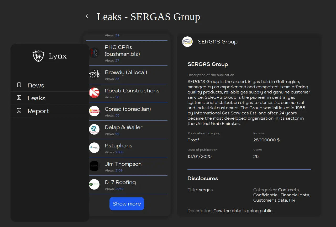Click the Novati Constructions logo
The width and height of the screenshot is (336, 227).
(x=94, y=93)
